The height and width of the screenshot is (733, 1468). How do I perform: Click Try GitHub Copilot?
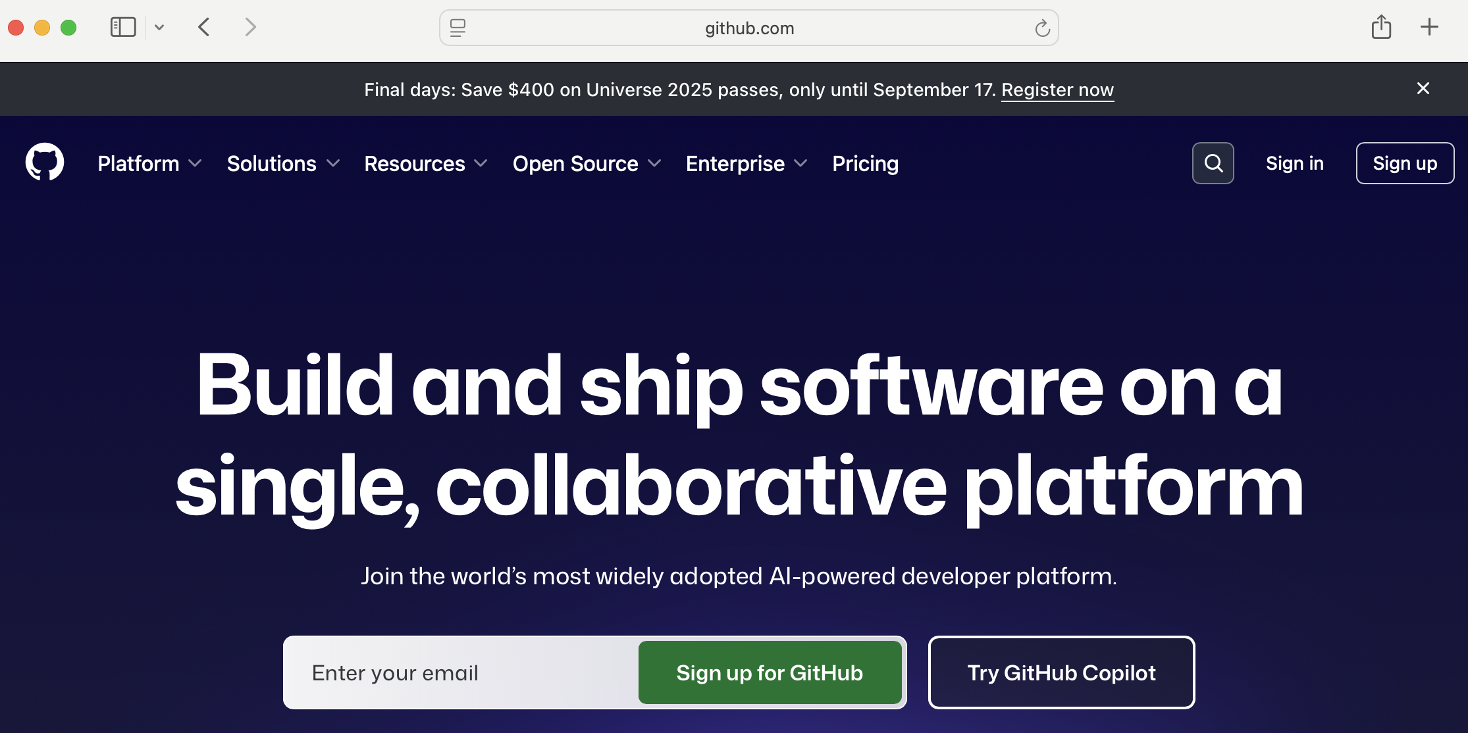tap(1061, 672)
